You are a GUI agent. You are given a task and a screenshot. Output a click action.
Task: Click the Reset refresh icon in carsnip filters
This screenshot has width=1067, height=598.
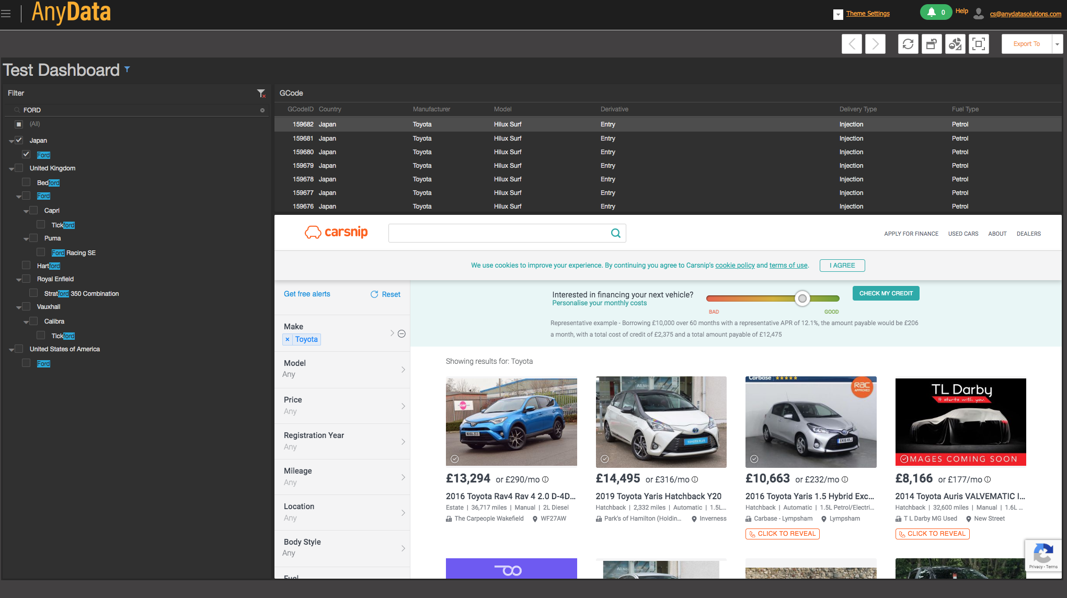pos(374,294)
